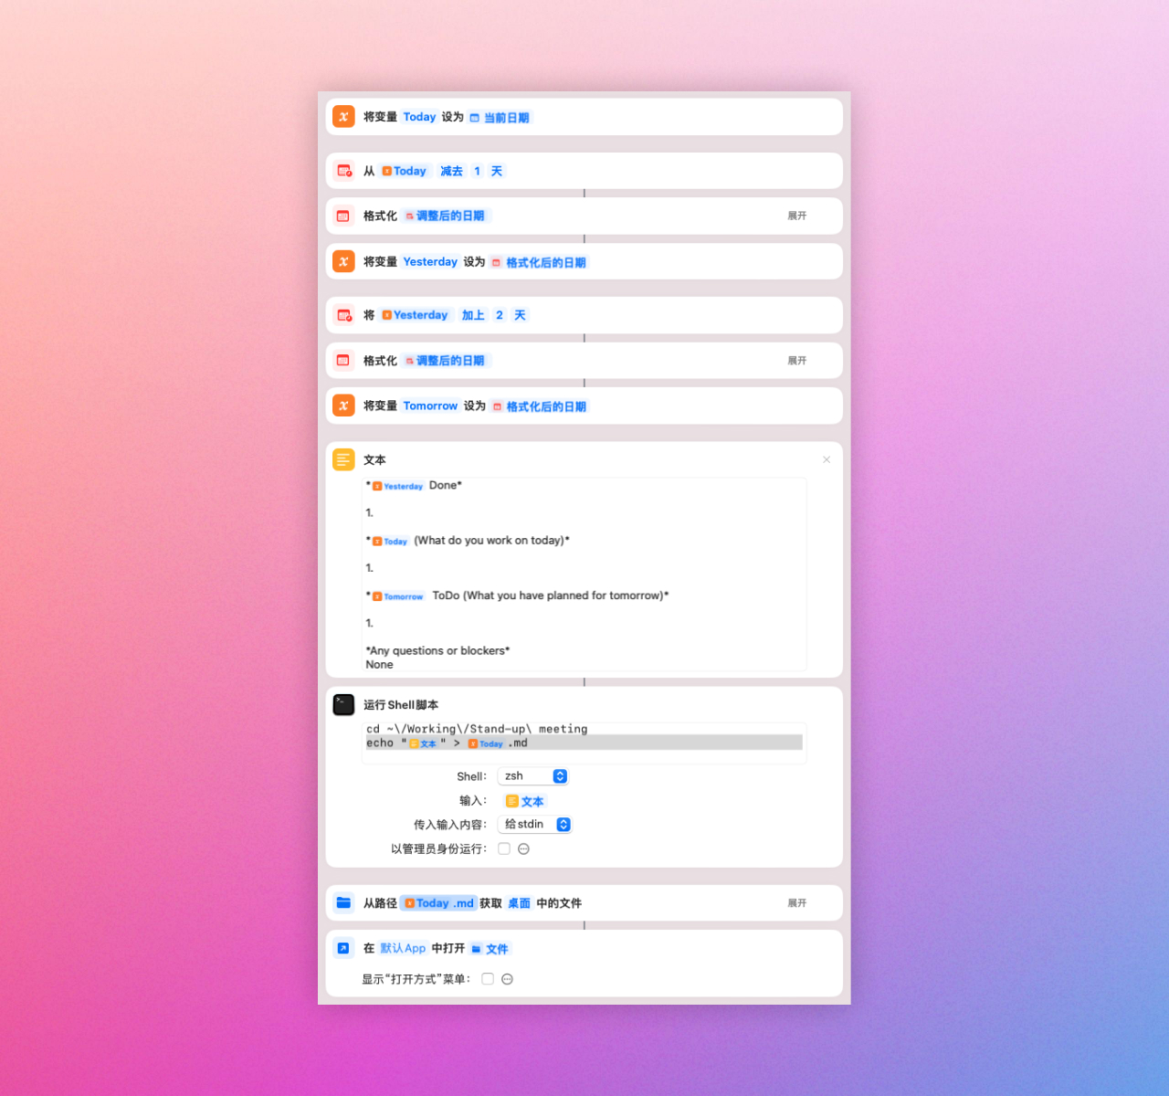Screen dimensions: 1169x1096
Task: Open the 传入输入内容 stdin dropdown
Action: click(x=535, y=824)
